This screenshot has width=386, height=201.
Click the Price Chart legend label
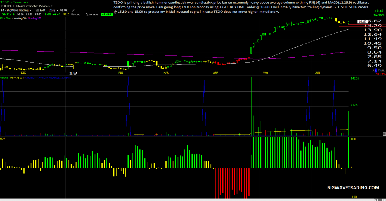pyautogui.click(x=6, y=18)
